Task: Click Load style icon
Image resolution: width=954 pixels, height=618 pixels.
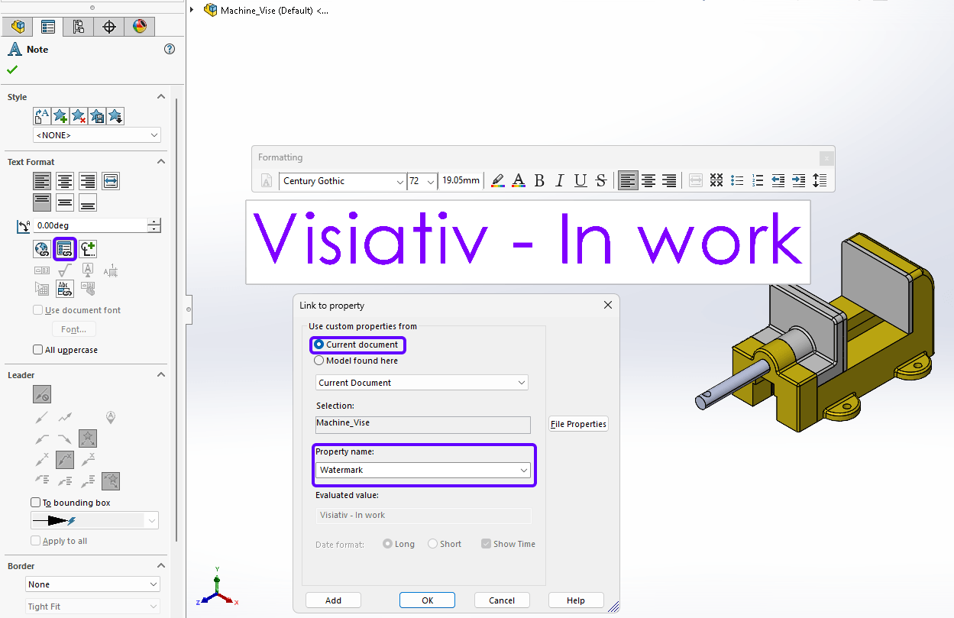Action: [115, 116]
